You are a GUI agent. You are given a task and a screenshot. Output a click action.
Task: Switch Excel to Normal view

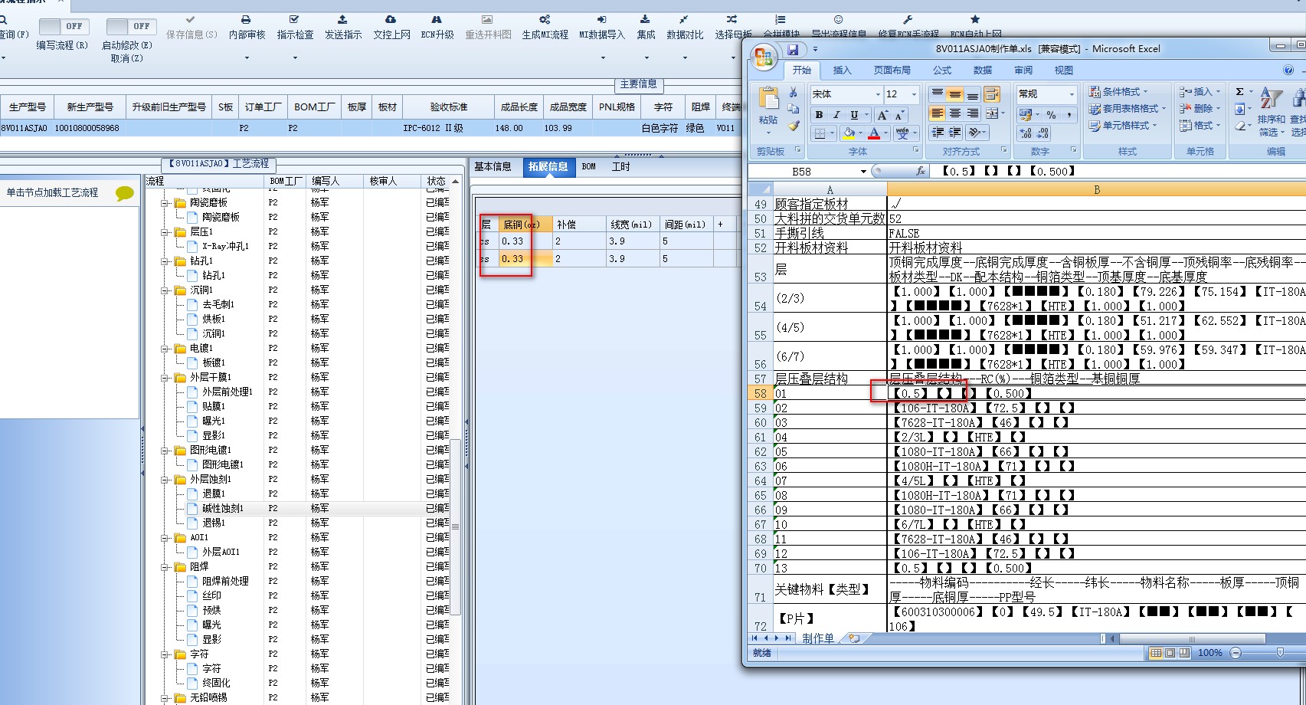point(1155,653)
